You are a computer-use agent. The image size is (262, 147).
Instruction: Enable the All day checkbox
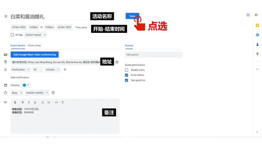pos(12,35)
